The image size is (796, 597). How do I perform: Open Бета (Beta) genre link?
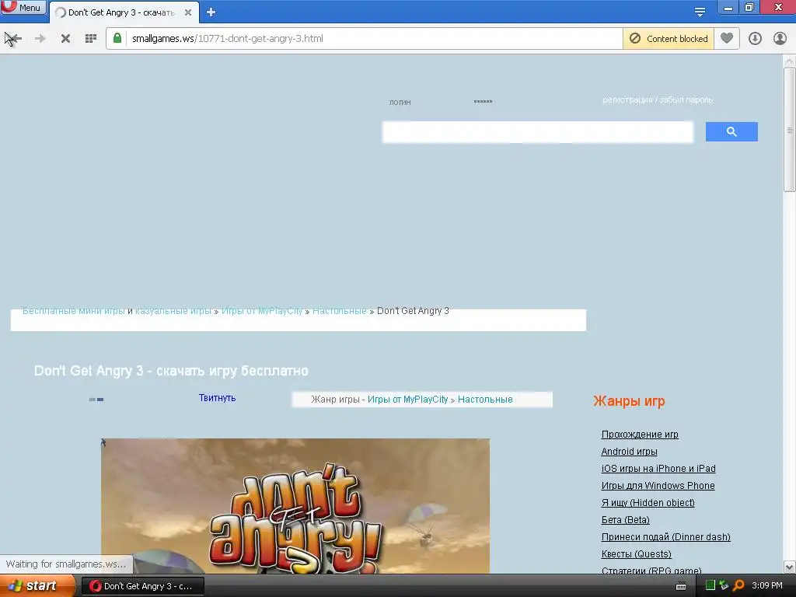coord(626,520)
